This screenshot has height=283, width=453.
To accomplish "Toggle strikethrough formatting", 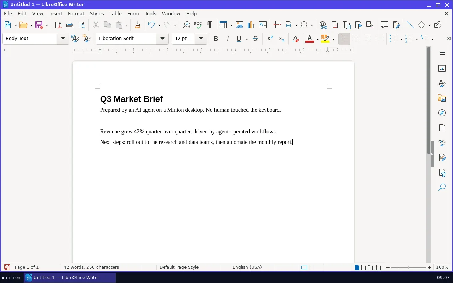I will (x=255, y=39).
